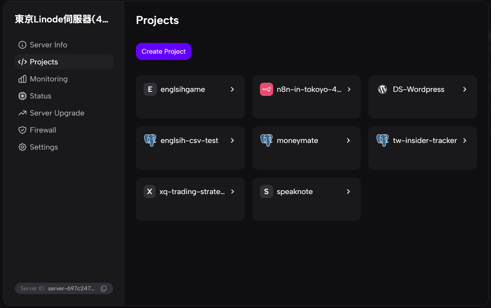Image resolution: width=491 pixels, height=308 pixels.
Task: Expand the speaknote project chevron
Action: (x=348, y=192)
